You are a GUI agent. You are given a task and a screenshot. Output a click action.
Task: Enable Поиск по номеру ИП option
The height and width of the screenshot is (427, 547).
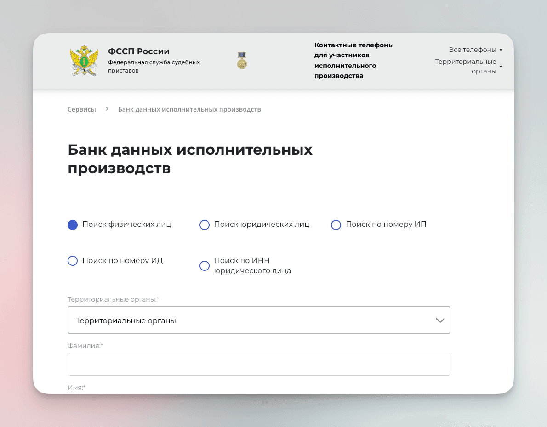336,225
